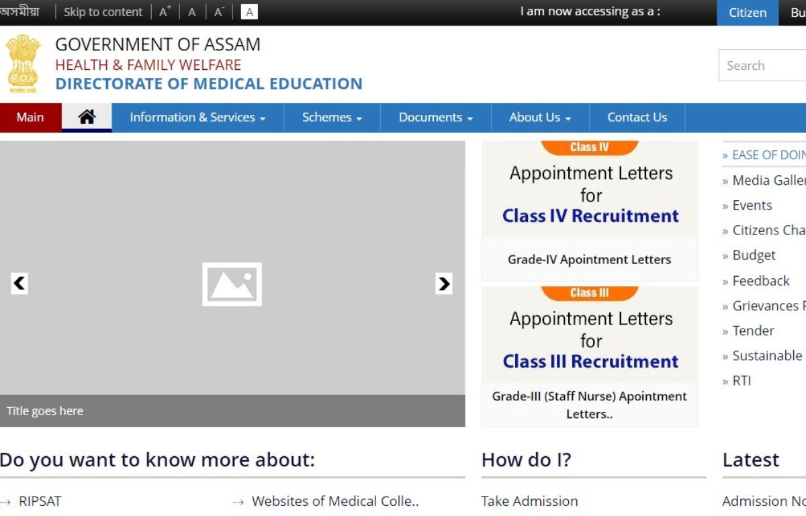The image size is (806, 516).
Task: Open the About Us dropdown
Action: [x=540, y=118]
